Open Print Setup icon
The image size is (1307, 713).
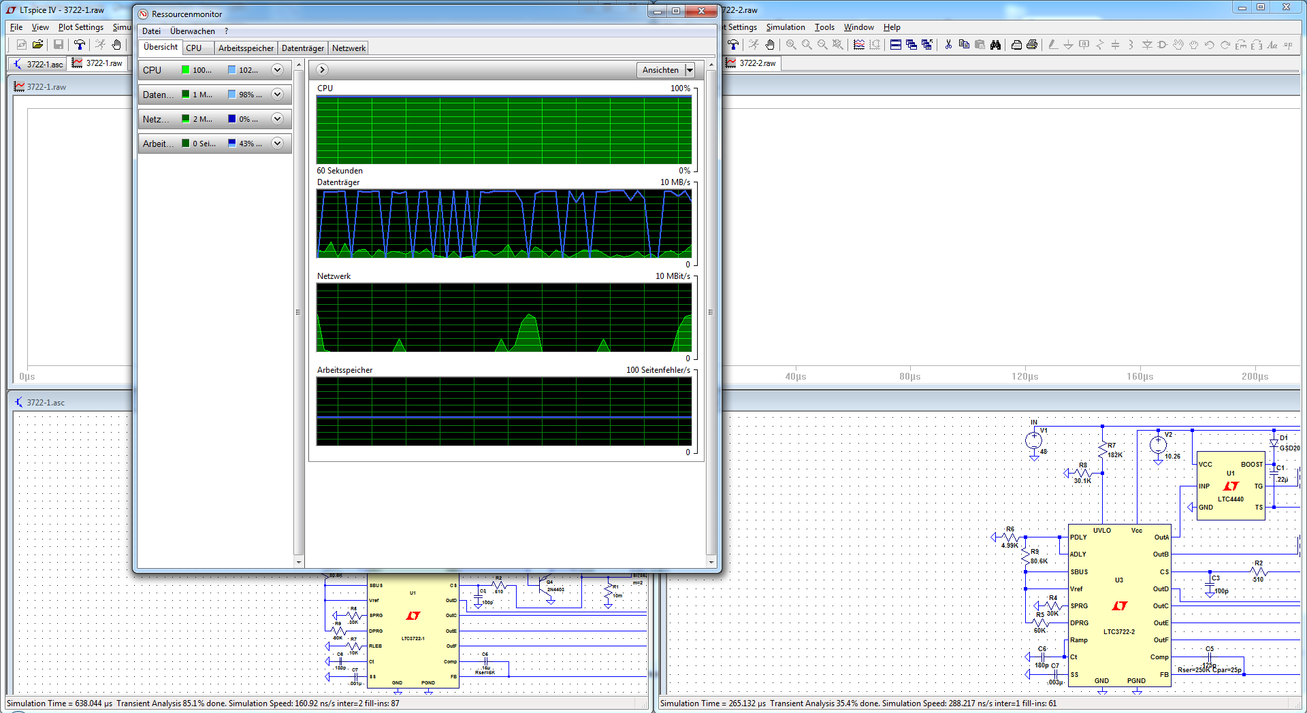pos(1016,44)
